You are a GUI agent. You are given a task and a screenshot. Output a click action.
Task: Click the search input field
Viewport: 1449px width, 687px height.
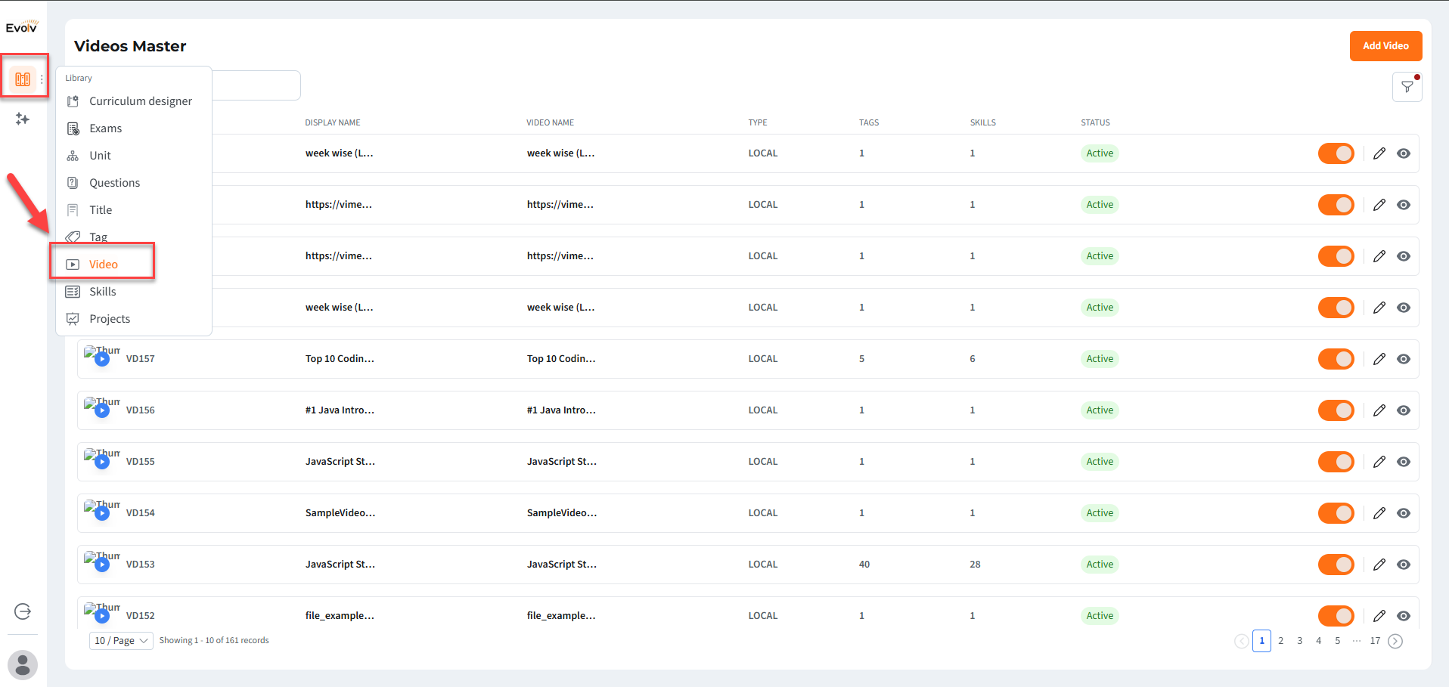pos(256,85)
